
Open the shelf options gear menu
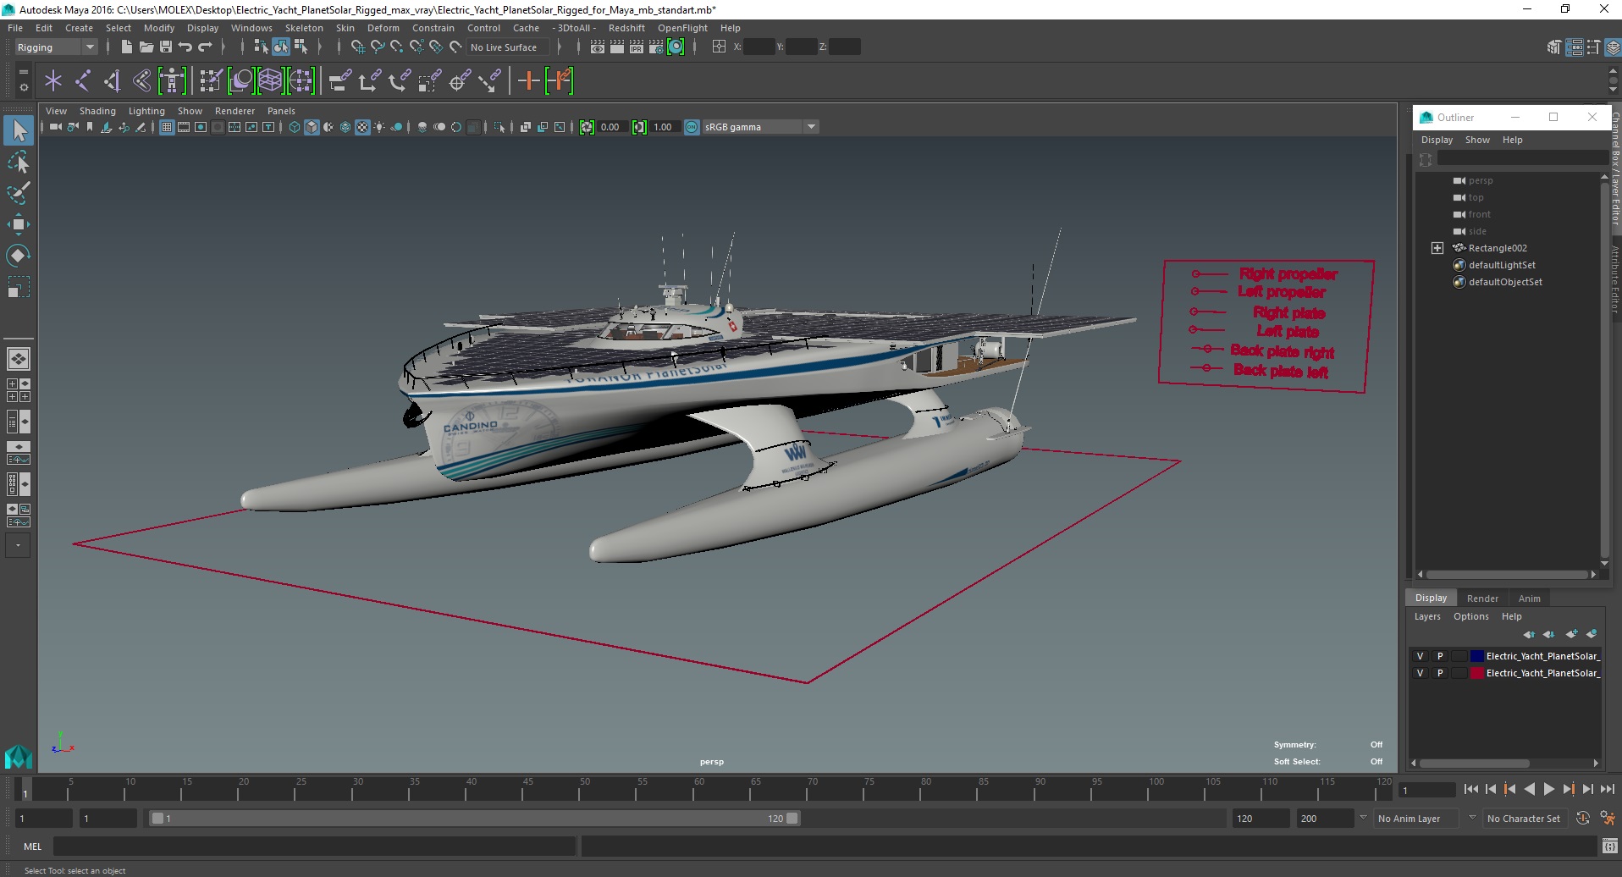pyautogui.click(x=23, y=87)
